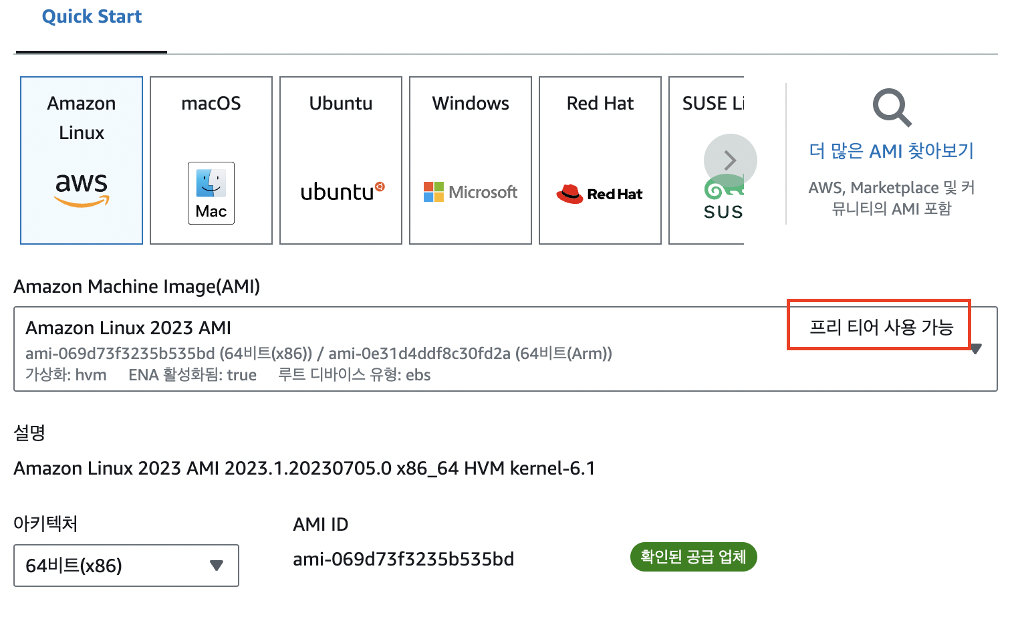Pick the Ubuntu AMI card
This screenshot has height=619, width=1024.
tap(341, 160)
